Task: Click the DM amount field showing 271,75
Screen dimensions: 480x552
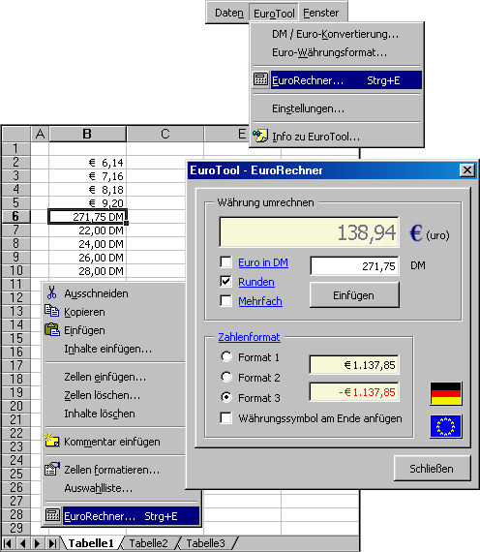Action: coord(354,265)
